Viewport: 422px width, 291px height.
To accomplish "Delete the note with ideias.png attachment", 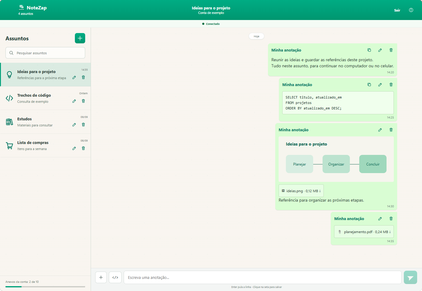I will tap(391, 130).
